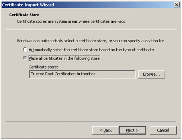Choose the 'Place all certificates' radio button

(25, 58)
